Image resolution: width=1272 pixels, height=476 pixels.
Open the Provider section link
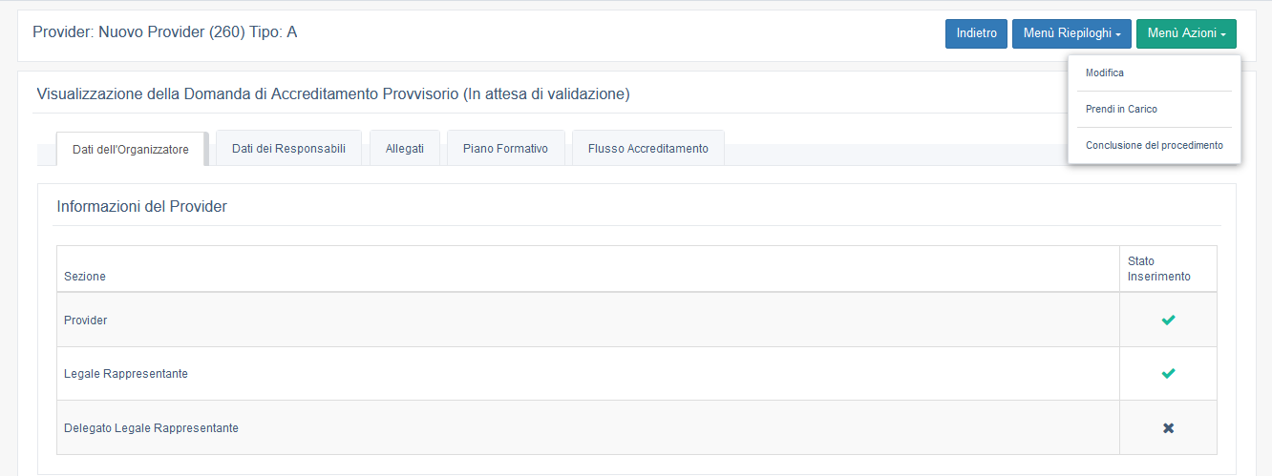(x=86, y=321)
